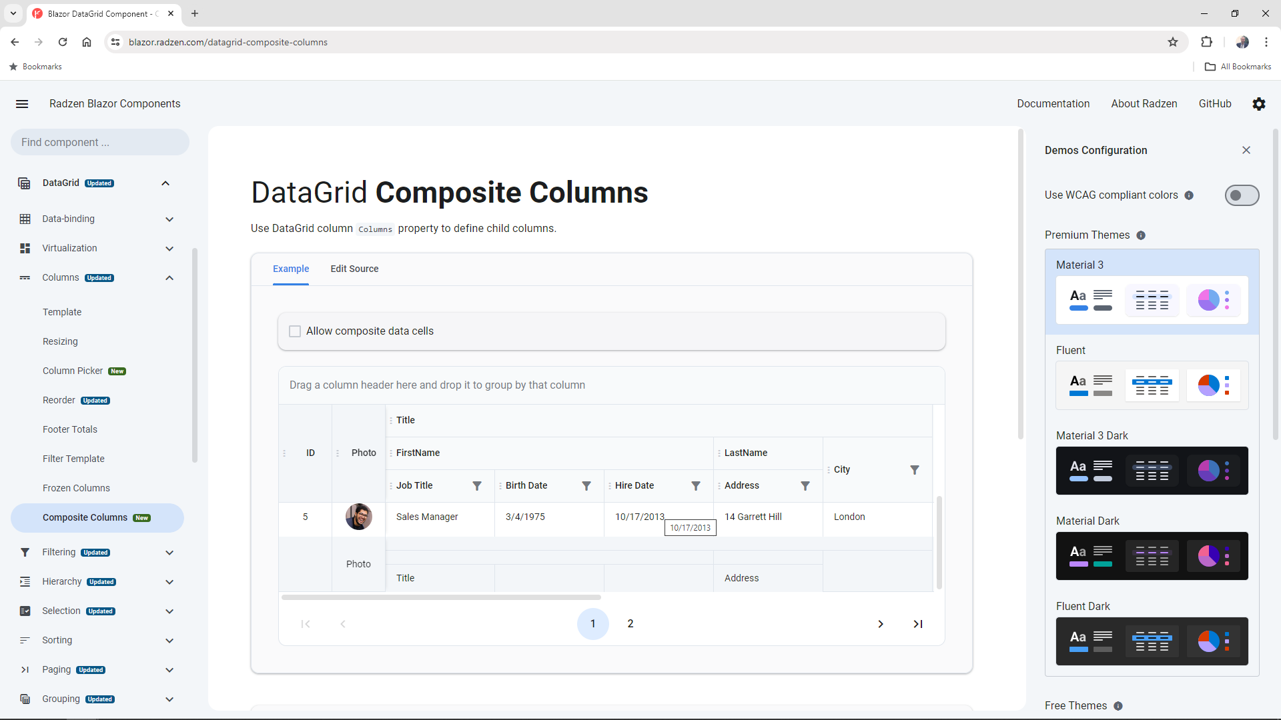Close the Demos Configuration panel

coord(1246,150)
